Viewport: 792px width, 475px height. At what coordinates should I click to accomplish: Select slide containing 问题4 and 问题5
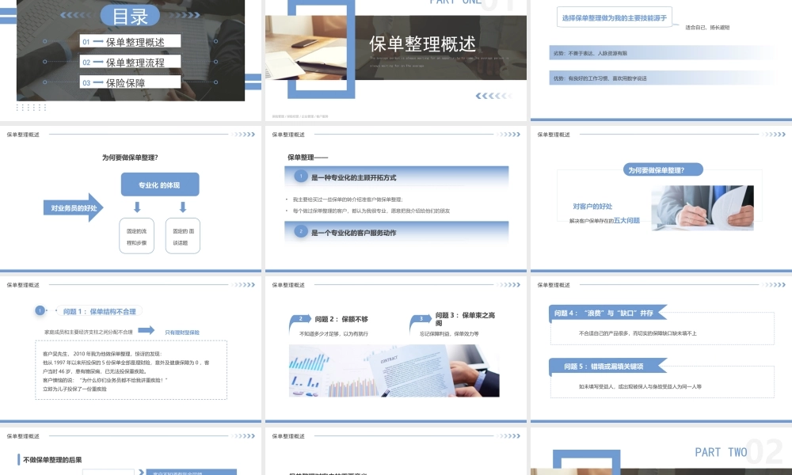(x=661, y=349)
